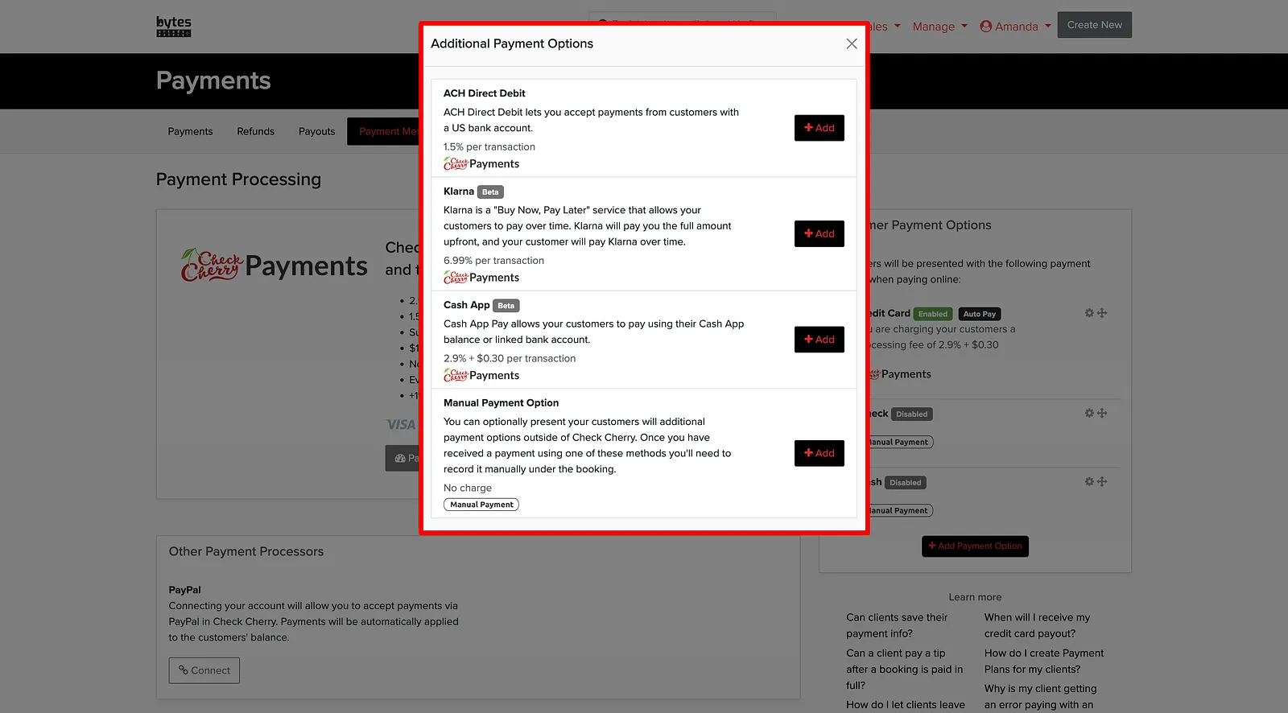This screenshot has height=713, width=1288.
Task: Open settings gear for the Cash row
Action: 1089,481
